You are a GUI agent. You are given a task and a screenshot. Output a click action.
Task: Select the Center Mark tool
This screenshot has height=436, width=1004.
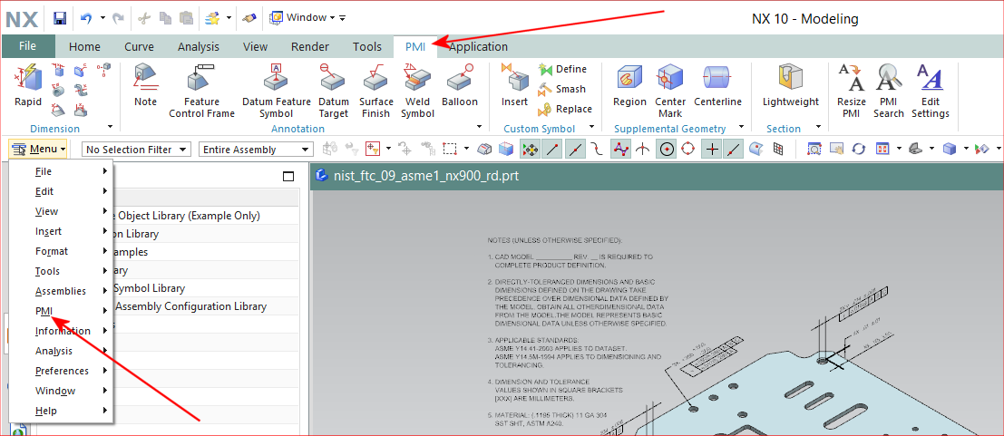[670, 91]
